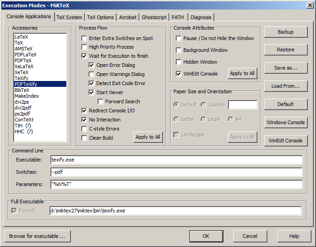Select XeLaTeX accessory

point(40,66)
